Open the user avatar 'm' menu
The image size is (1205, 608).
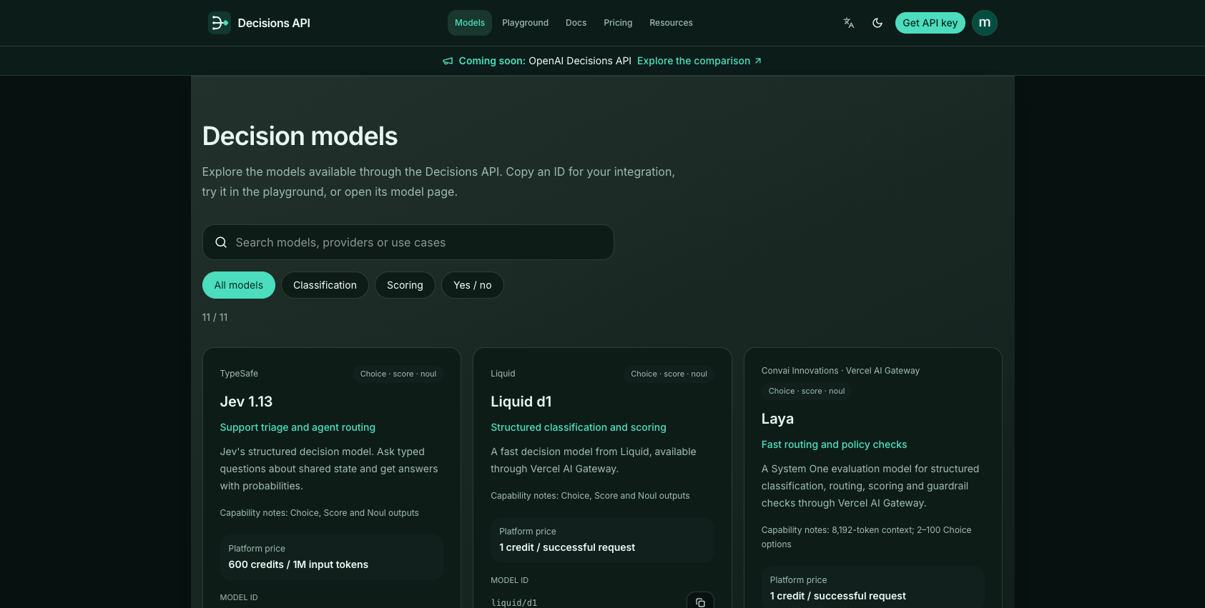coord(985,23)
